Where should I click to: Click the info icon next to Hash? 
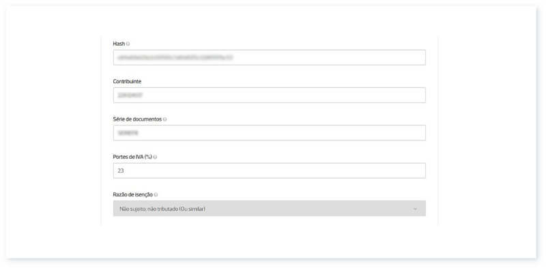click(x=128, y=44)
